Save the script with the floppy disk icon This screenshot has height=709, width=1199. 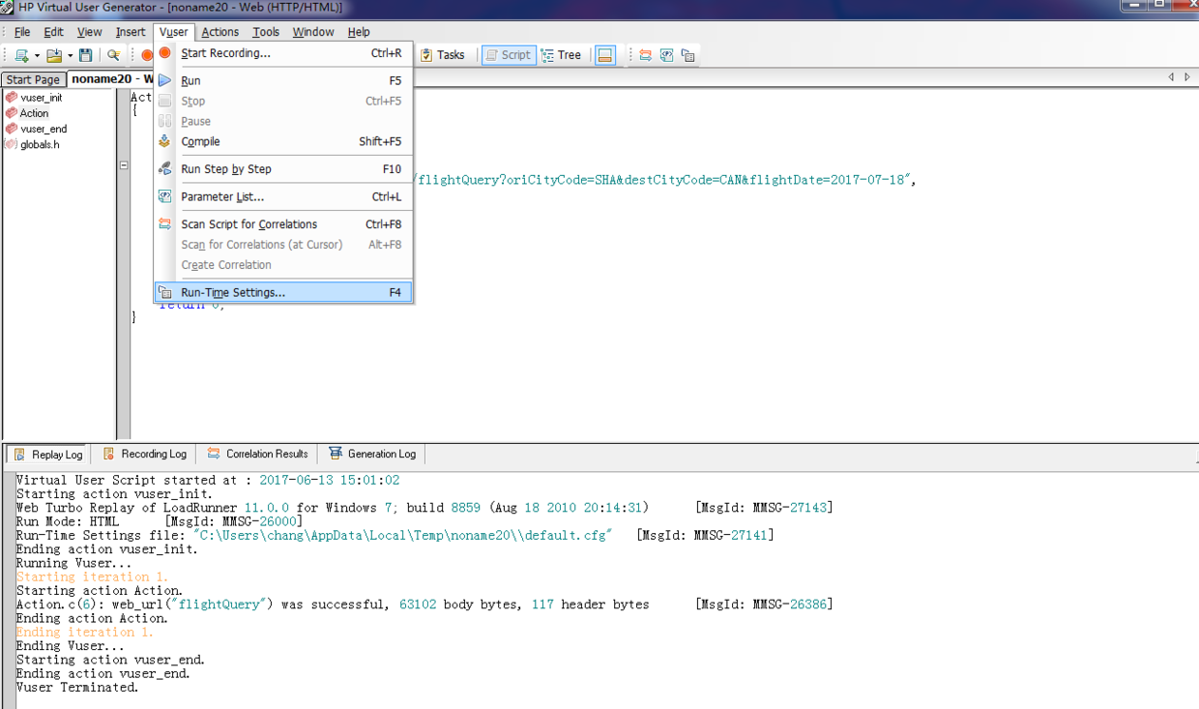click(x=86, y=55)
